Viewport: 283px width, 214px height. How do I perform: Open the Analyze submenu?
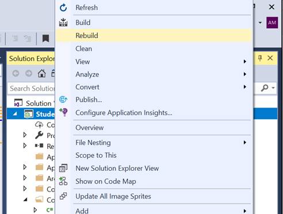pyautogui.click(x=154, y=74)
